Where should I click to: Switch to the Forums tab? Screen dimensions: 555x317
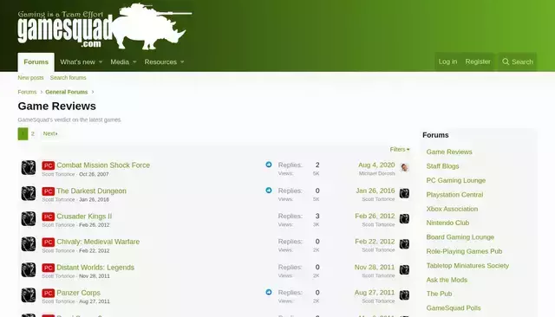point(36,61)
